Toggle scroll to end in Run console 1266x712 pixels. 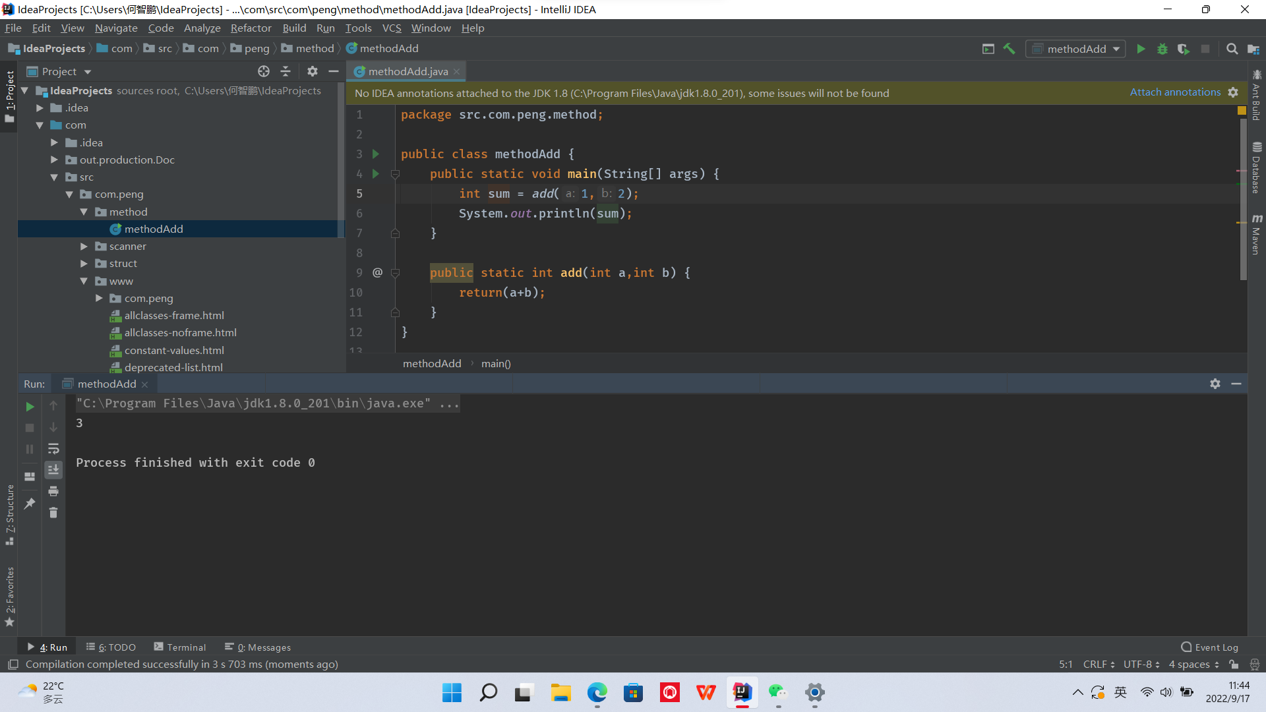pos(53,469)
